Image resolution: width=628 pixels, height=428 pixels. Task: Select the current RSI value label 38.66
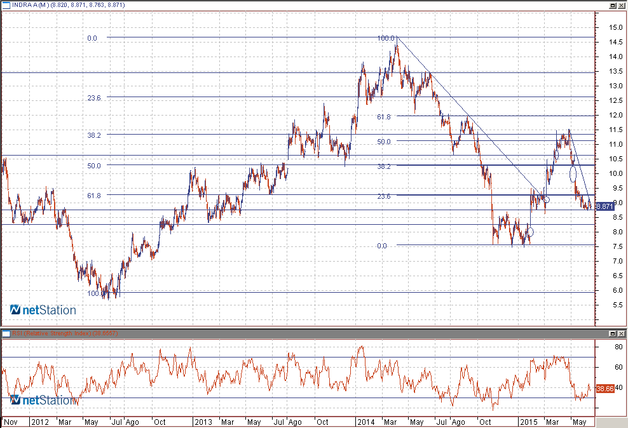point(606,389)
